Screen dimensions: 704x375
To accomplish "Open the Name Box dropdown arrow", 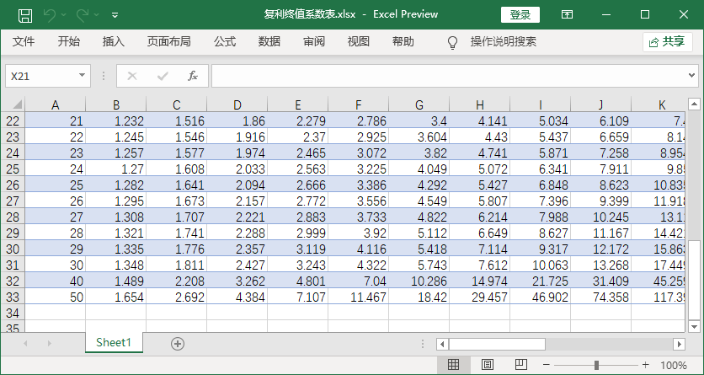I will pyautogui.click(x=82, y=76).
